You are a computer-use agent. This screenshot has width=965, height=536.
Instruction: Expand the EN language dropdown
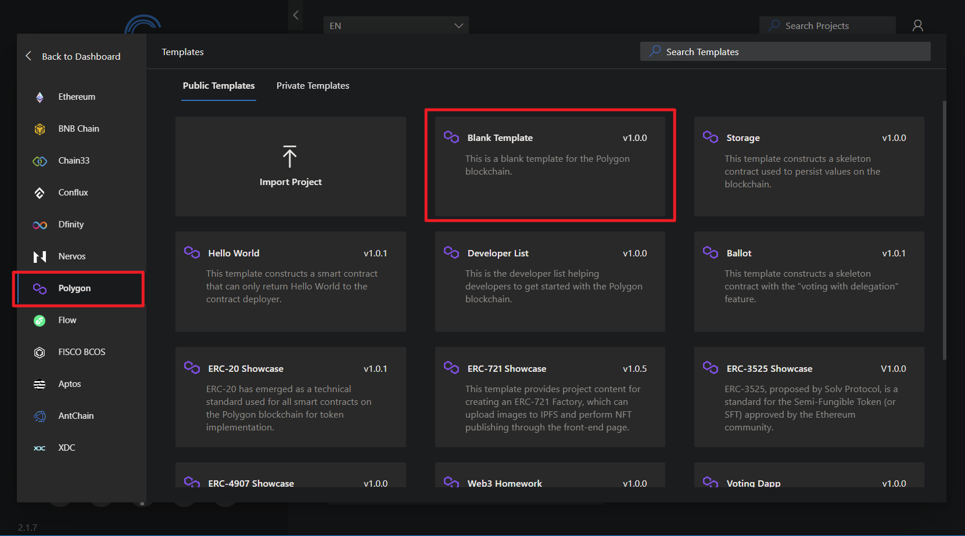click(x=396, y=26)
